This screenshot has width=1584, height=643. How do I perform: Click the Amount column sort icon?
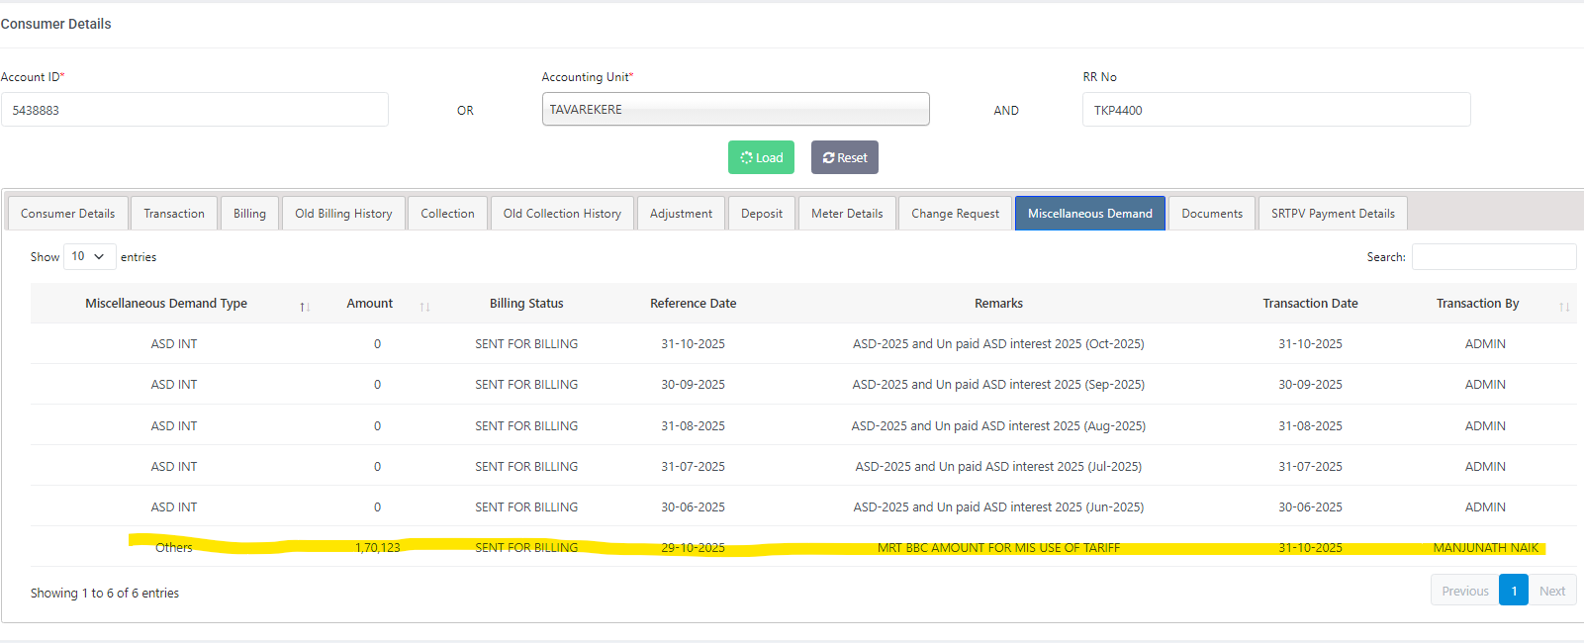[424, 306]
